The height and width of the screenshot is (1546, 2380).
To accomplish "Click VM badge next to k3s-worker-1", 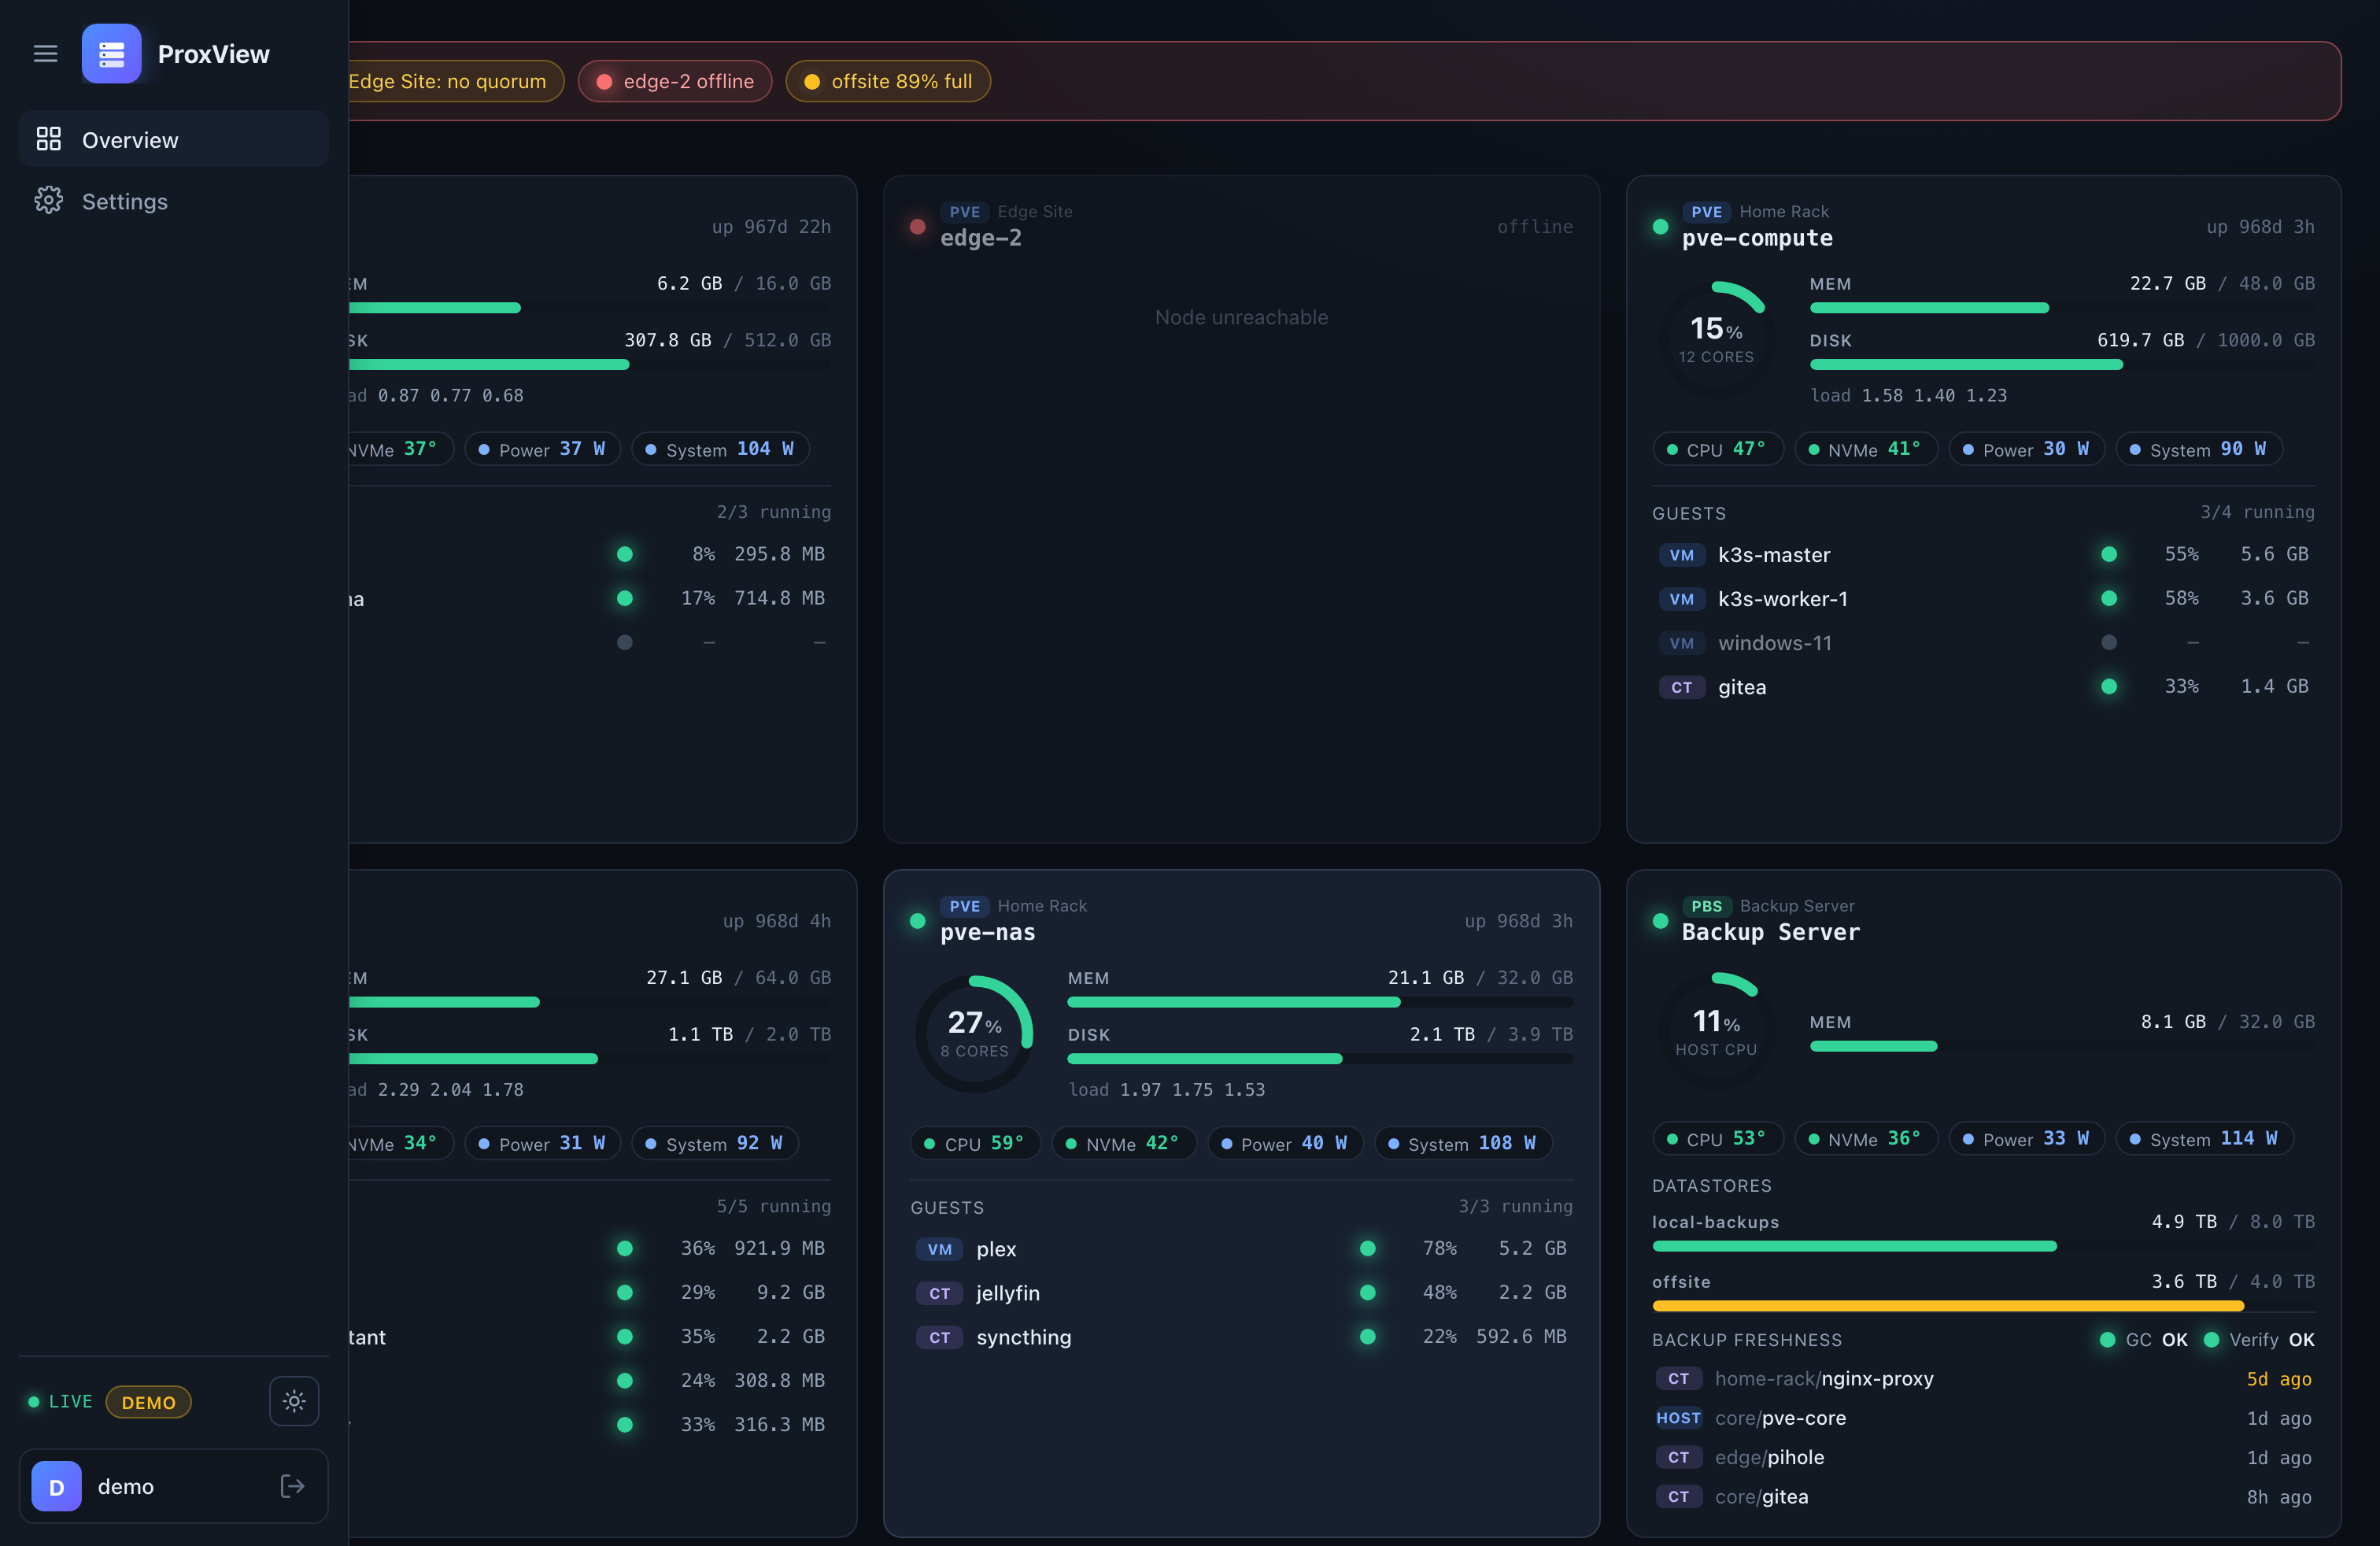I will (1681, 599).
